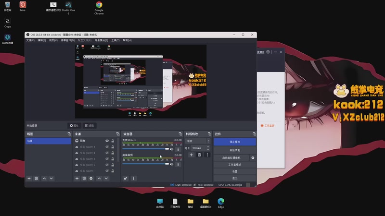Add a scene transition with plus icon
385x216 pixels.
coord(191,155)
